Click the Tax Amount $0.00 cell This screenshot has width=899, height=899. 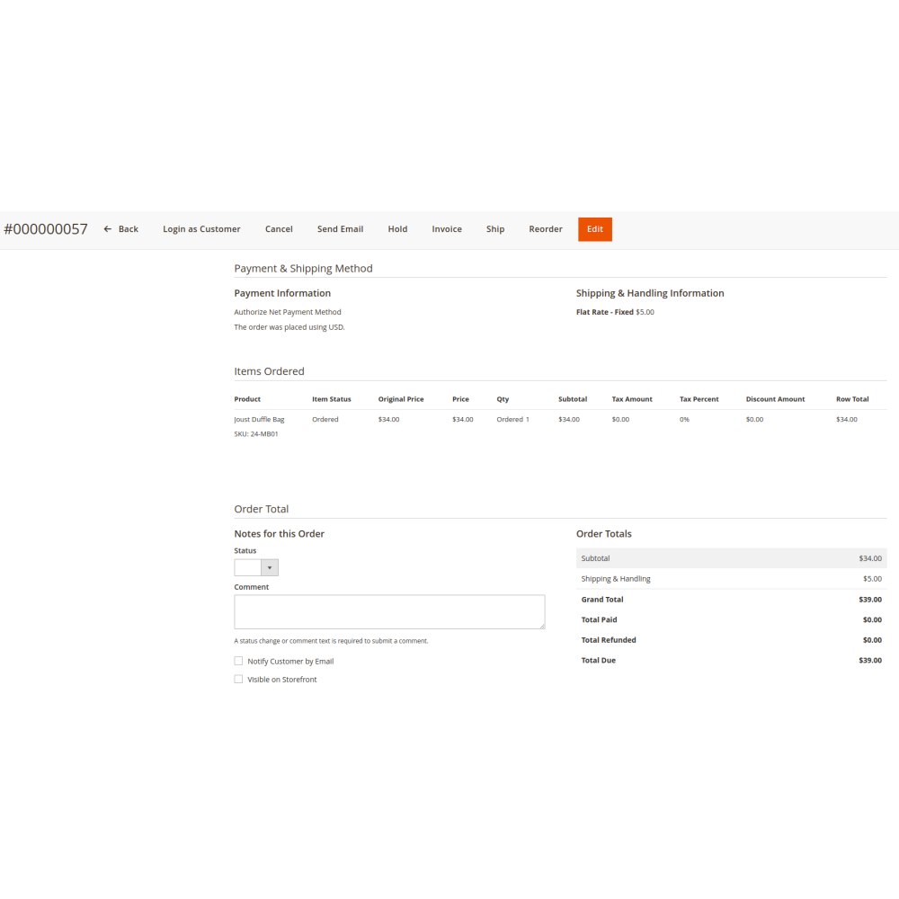tap(620, 419)
